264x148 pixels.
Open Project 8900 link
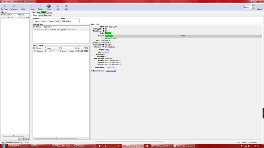point(107,50)
